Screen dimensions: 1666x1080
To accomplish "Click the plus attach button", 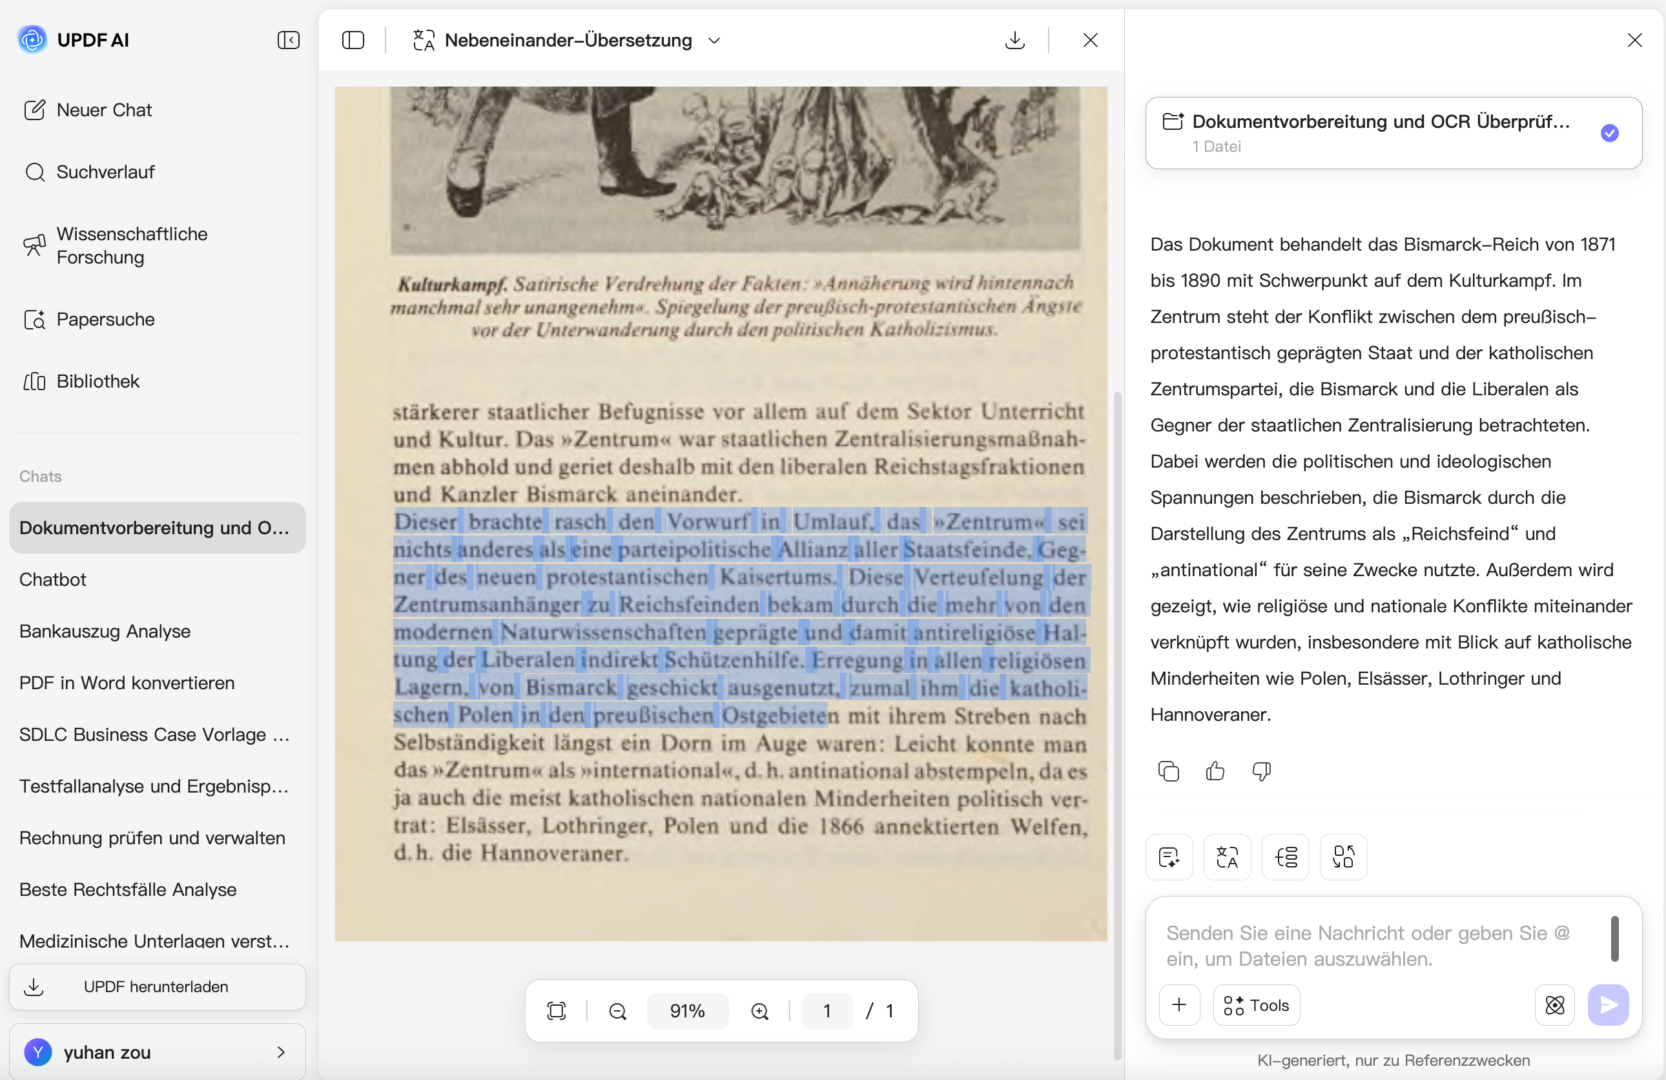I will (x=1180, y=1005).
